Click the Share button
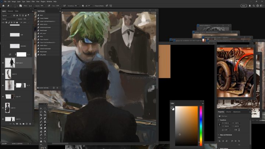 (x=244, y=6)
